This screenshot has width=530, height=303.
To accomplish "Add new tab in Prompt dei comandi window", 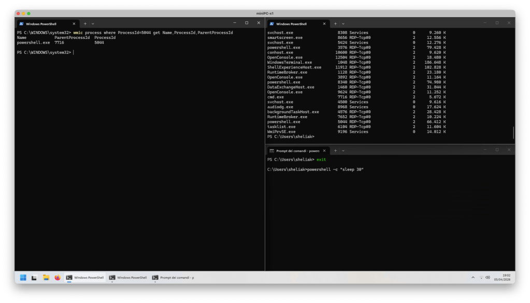I will (335, 150).
